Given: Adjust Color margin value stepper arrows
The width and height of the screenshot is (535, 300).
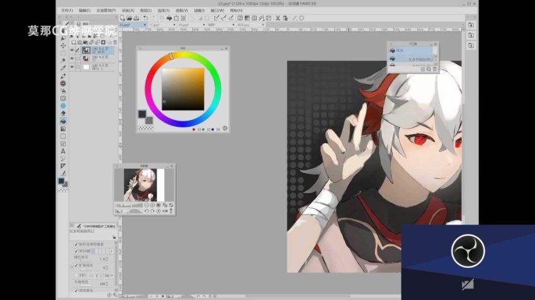Looking at the screenshot, I should [x=107, y=259].
